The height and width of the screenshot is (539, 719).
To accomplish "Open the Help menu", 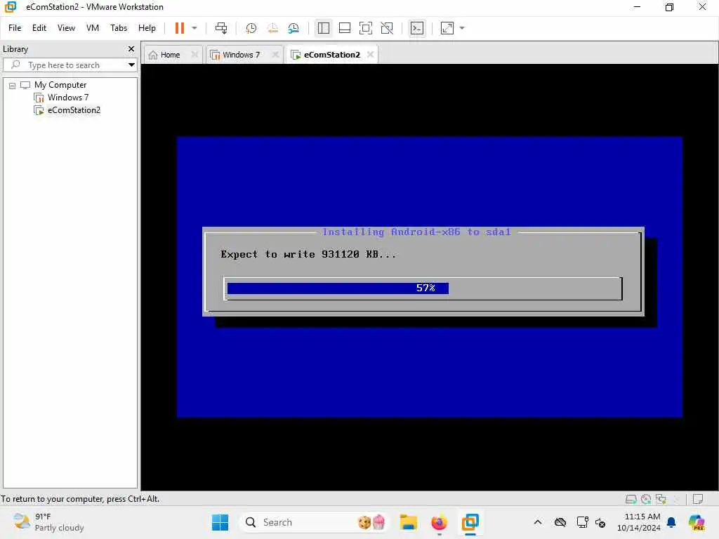I will click(x=147, y=28).
